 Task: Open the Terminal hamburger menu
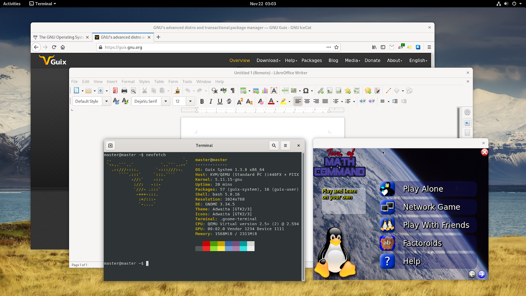coord(285,145)
